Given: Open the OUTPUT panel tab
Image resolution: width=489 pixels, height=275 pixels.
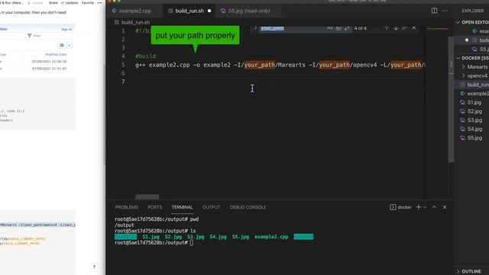Looking at the screenshot, I should (211, 207).
